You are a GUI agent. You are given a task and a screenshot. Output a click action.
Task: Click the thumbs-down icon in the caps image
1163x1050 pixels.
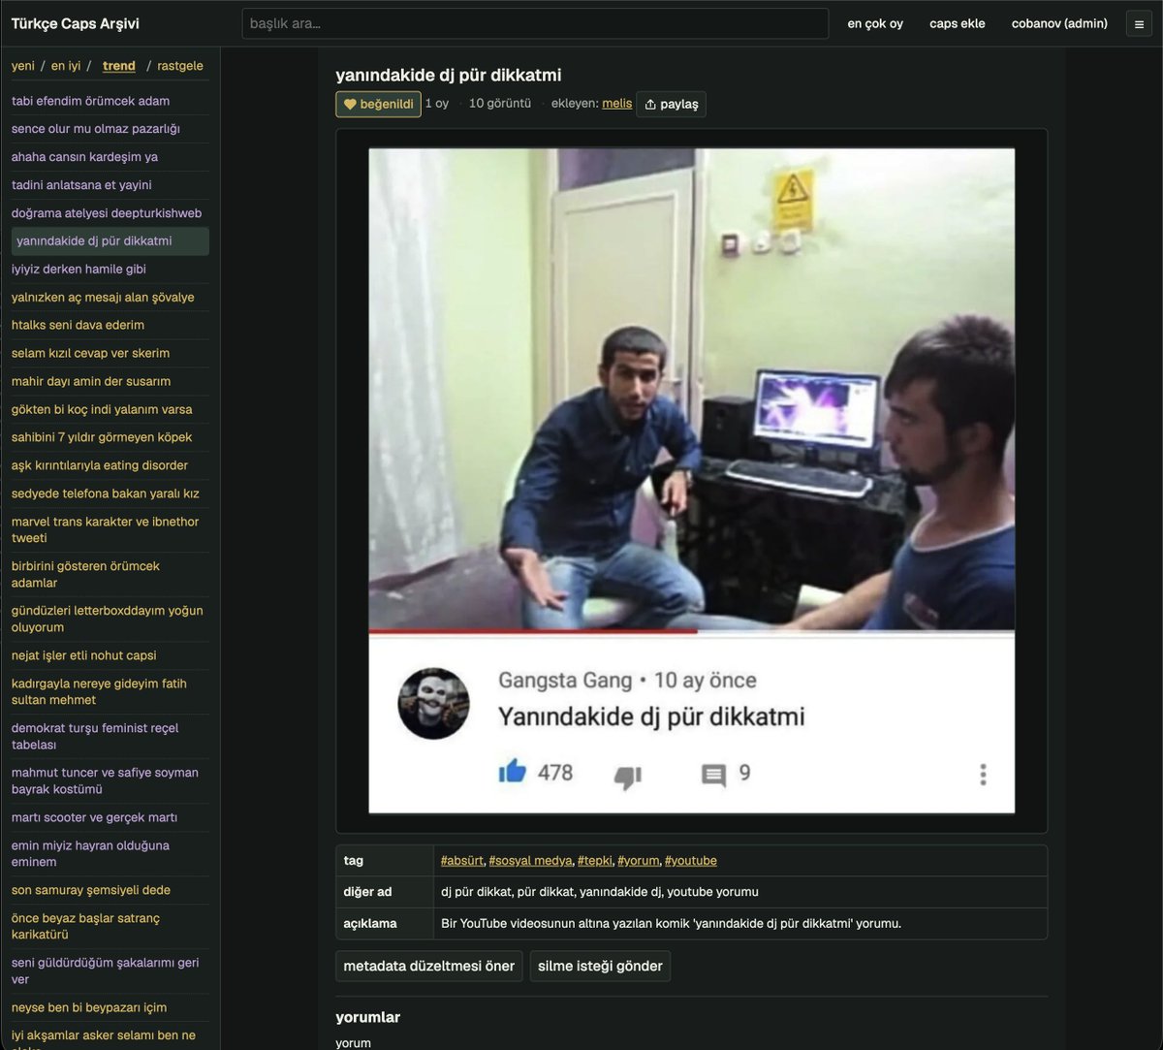pos(627,776)
